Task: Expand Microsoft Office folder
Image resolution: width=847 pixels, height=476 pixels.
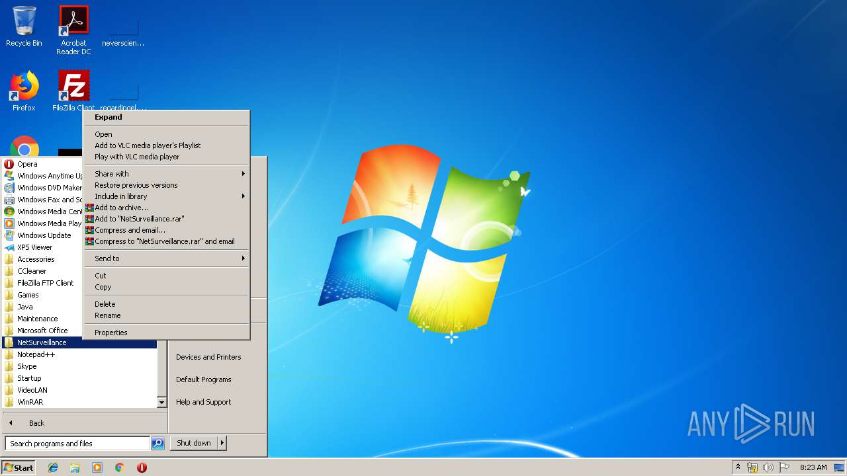Action: click(x=43, y=331)
